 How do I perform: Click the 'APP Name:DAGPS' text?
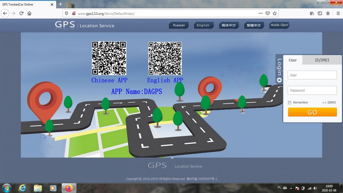[137, 92]
